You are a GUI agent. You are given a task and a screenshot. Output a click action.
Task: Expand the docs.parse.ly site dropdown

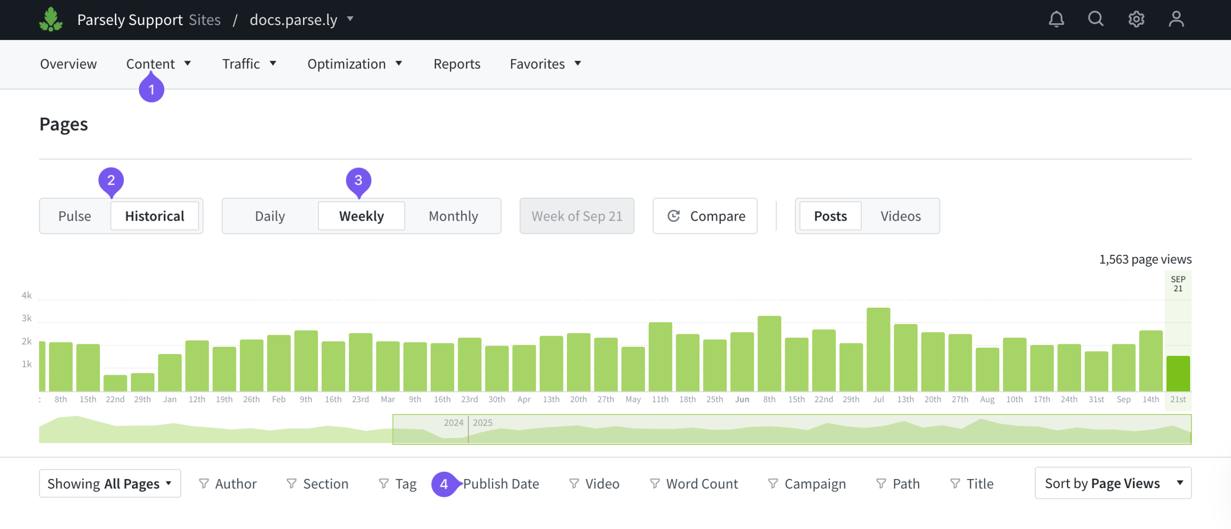[350, 19]
